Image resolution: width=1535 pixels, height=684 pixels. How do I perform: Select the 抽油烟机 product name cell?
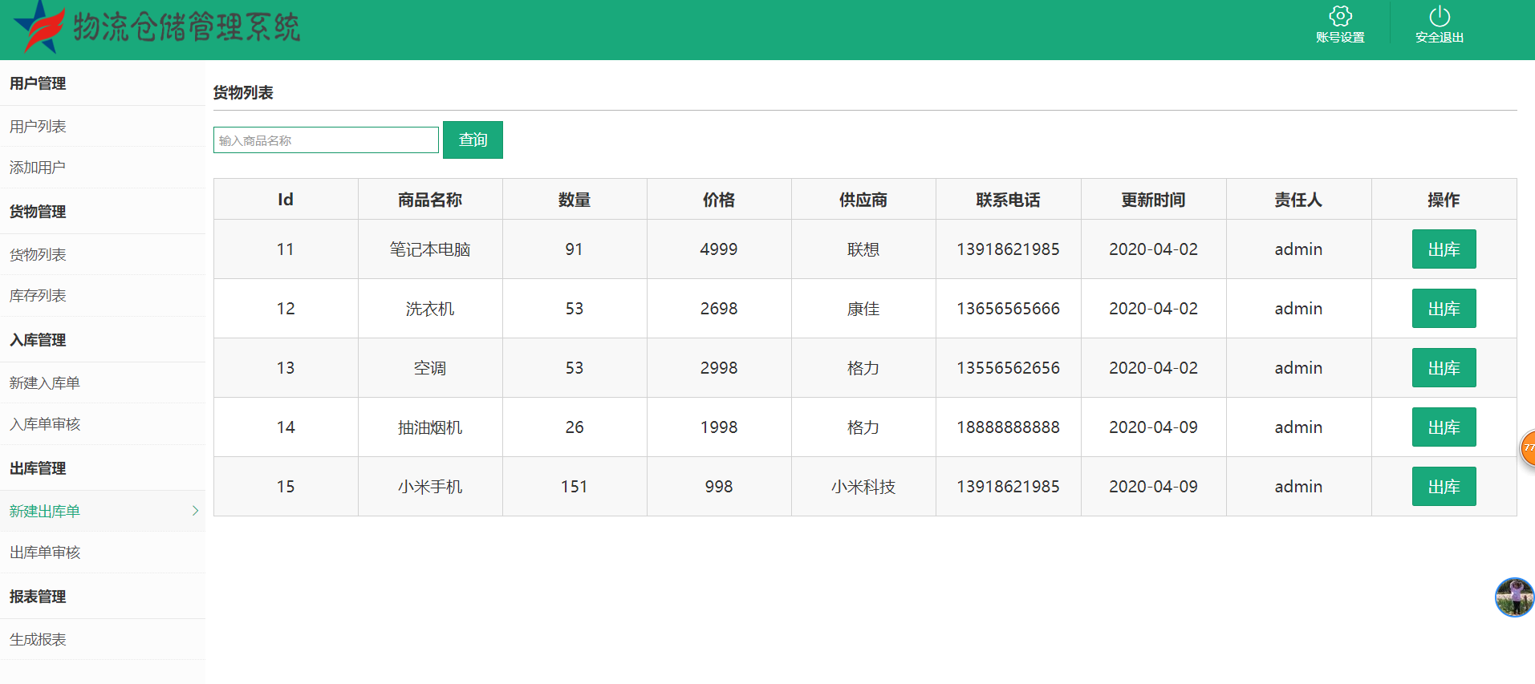click(430, 427)
